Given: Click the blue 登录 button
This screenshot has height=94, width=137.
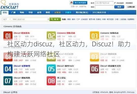Looking at the screenshot, I should pos(119,7).
